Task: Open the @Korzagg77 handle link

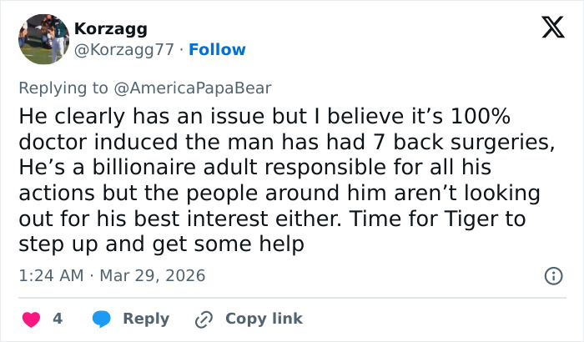Action: 125,50
